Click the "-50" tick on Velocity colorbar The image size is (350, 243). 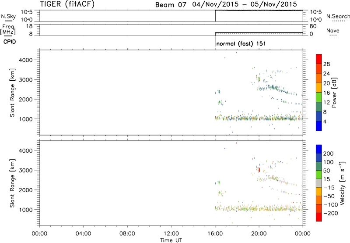[x=329, y=196]
